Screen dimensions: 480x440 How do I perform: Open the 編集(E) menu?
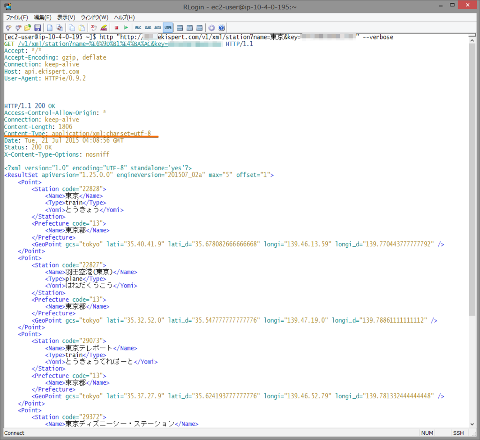[43, 17]
